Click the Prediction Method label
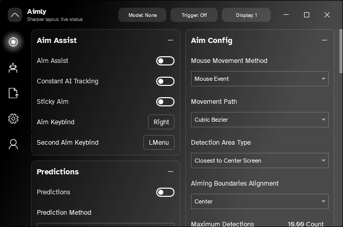343x227 pixels. (64, 213)
